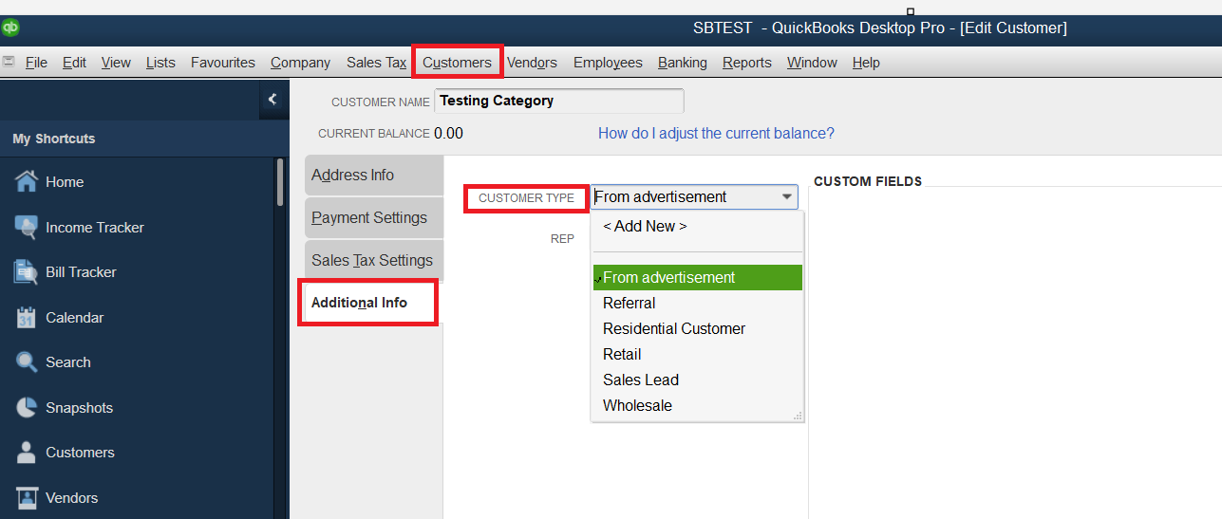The width and height of the screenshot is (1222, 519).
Task: Open the Lists menu
Action: click(160, 63)
